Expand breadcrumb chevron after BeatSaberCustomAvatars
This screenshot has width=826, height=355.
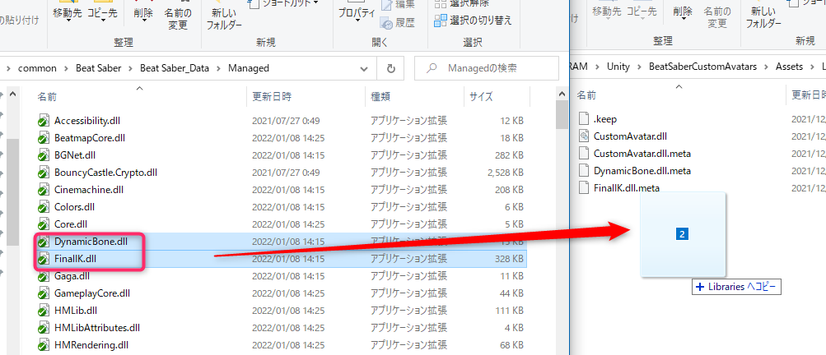click(767, 67)
